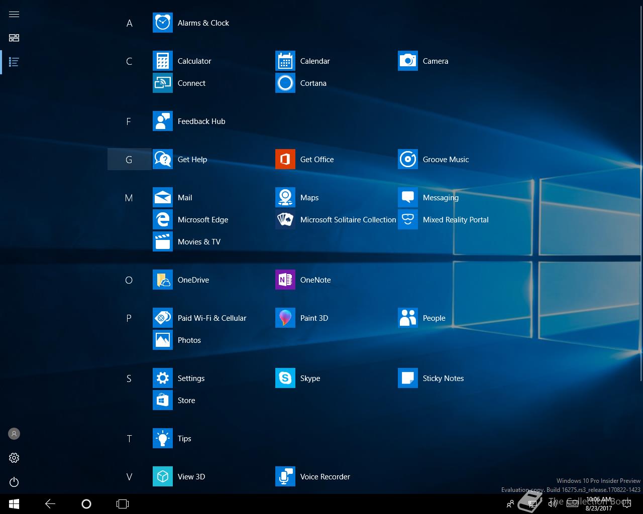Click the letter P group header

(x=129, y=318)
